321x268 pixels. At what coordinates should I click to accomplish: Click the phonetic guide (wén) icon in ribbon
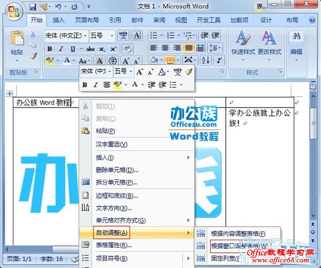pyautogui.click(x=123, y=35)
